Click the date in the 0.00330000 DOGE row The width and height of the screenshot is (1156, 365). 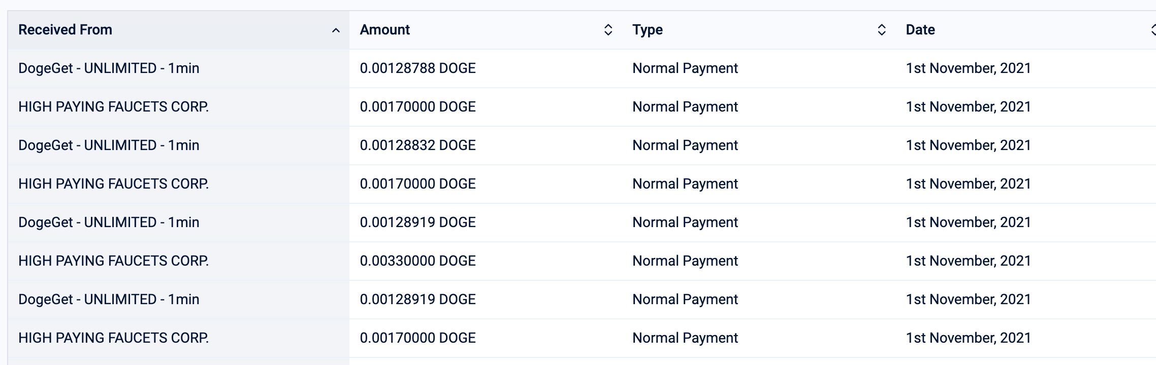[x=968, y=261]
